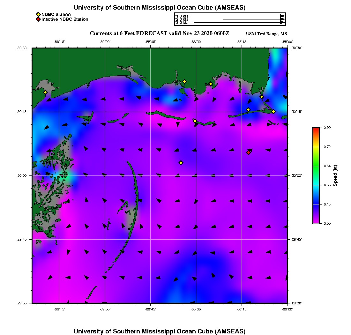The image size is (351, 335).
Task: Click the 2.0 kts reference arrow label
Action: pyautogui.click(x=183, y=19)
